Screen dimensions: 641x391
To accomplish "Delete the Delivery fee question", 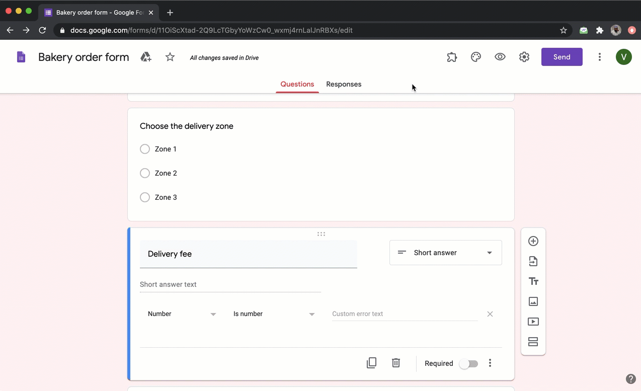I will [x=395, y=363].
